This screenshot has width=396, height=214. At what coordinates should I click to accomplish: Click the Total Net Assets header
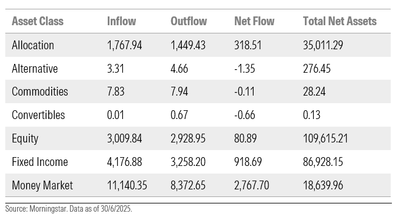[340, 21]
